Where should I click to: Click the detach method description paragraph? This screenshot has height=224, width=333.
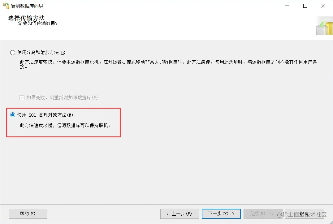pyautogui.click(x=168, y=64)
